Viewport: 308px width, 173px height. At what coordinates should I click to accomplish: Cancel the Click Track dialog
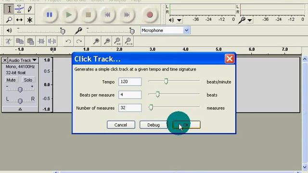121,125
